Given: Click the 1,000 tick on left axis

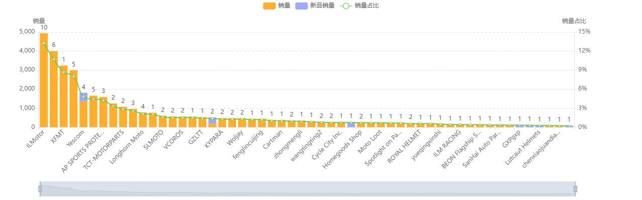Looking at the screenshot, I should click(x=27, y=108).
